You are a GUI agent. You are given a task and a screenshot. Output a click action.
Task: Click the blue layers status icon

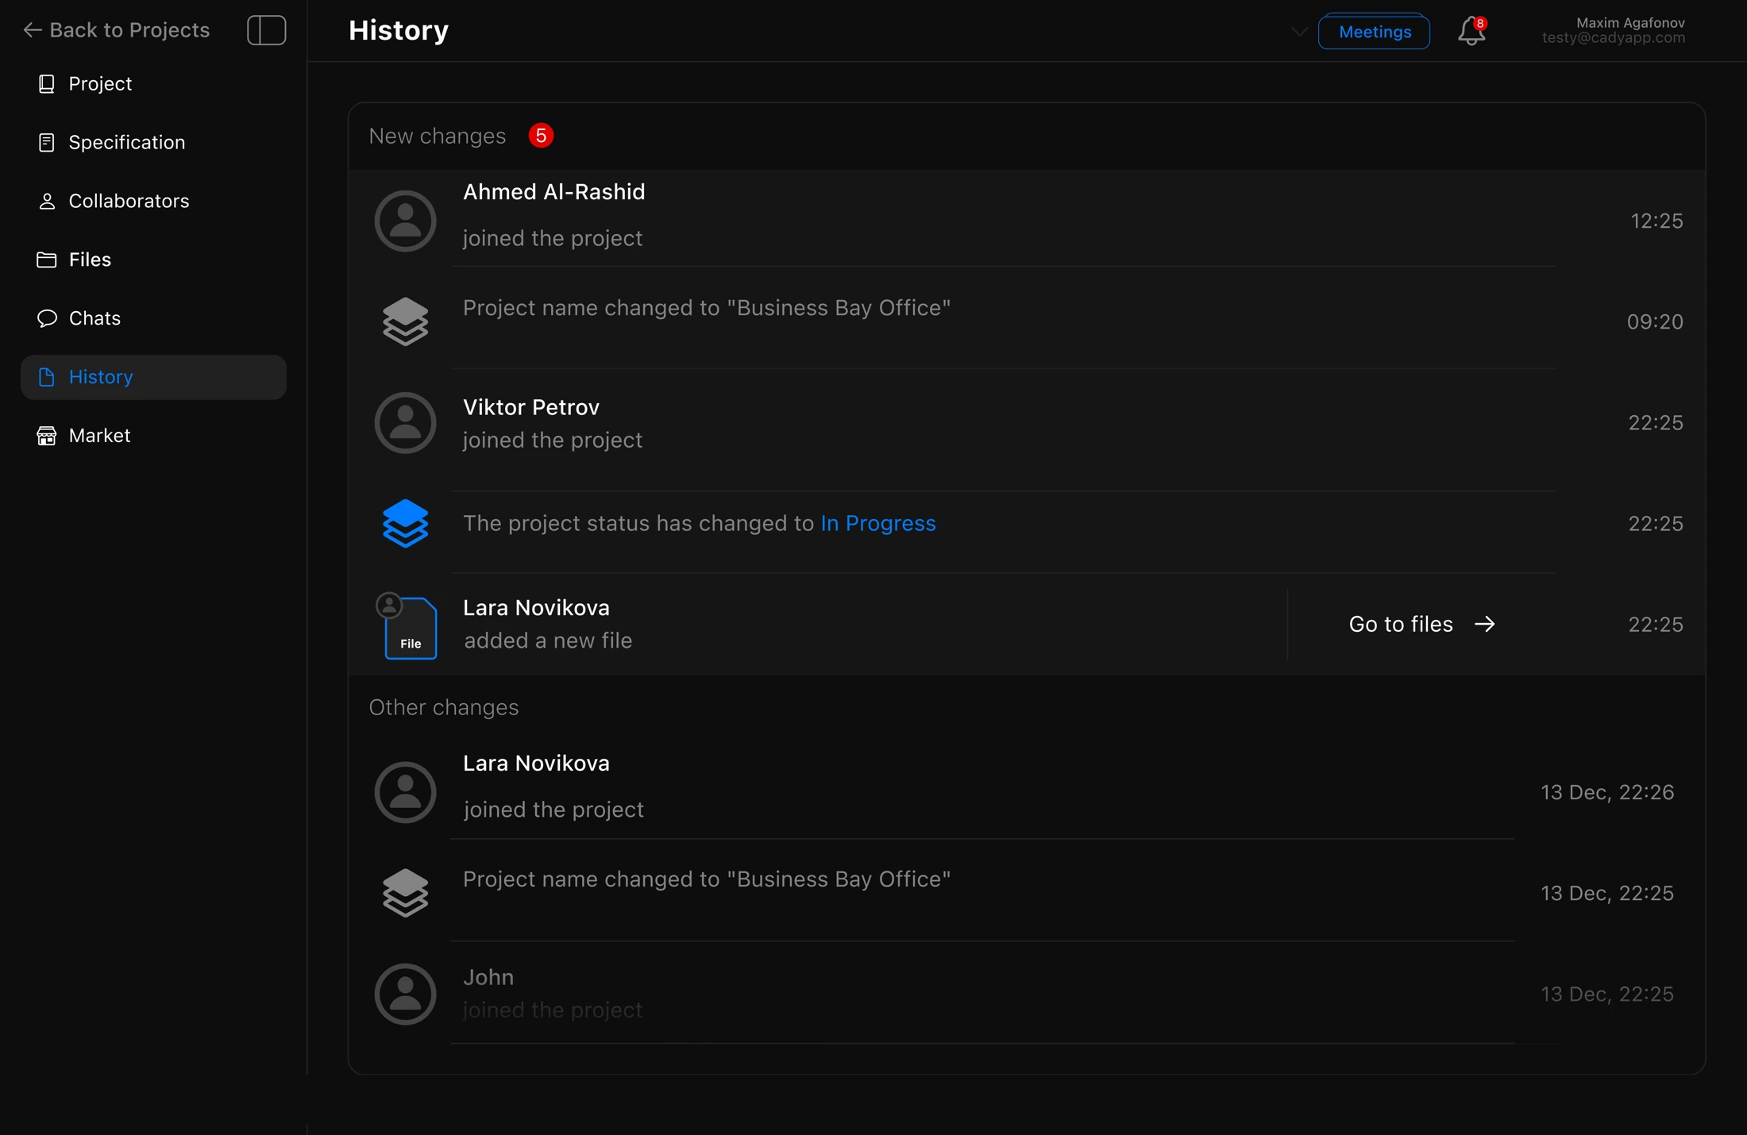[x=405, y=524]
